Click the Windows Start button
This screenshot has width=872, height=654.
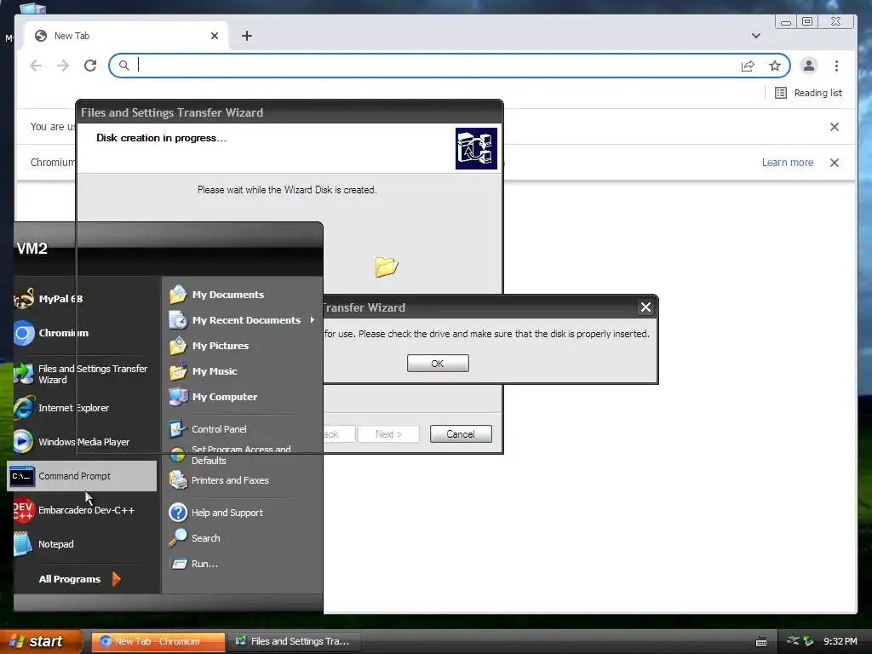pos(40,641)
